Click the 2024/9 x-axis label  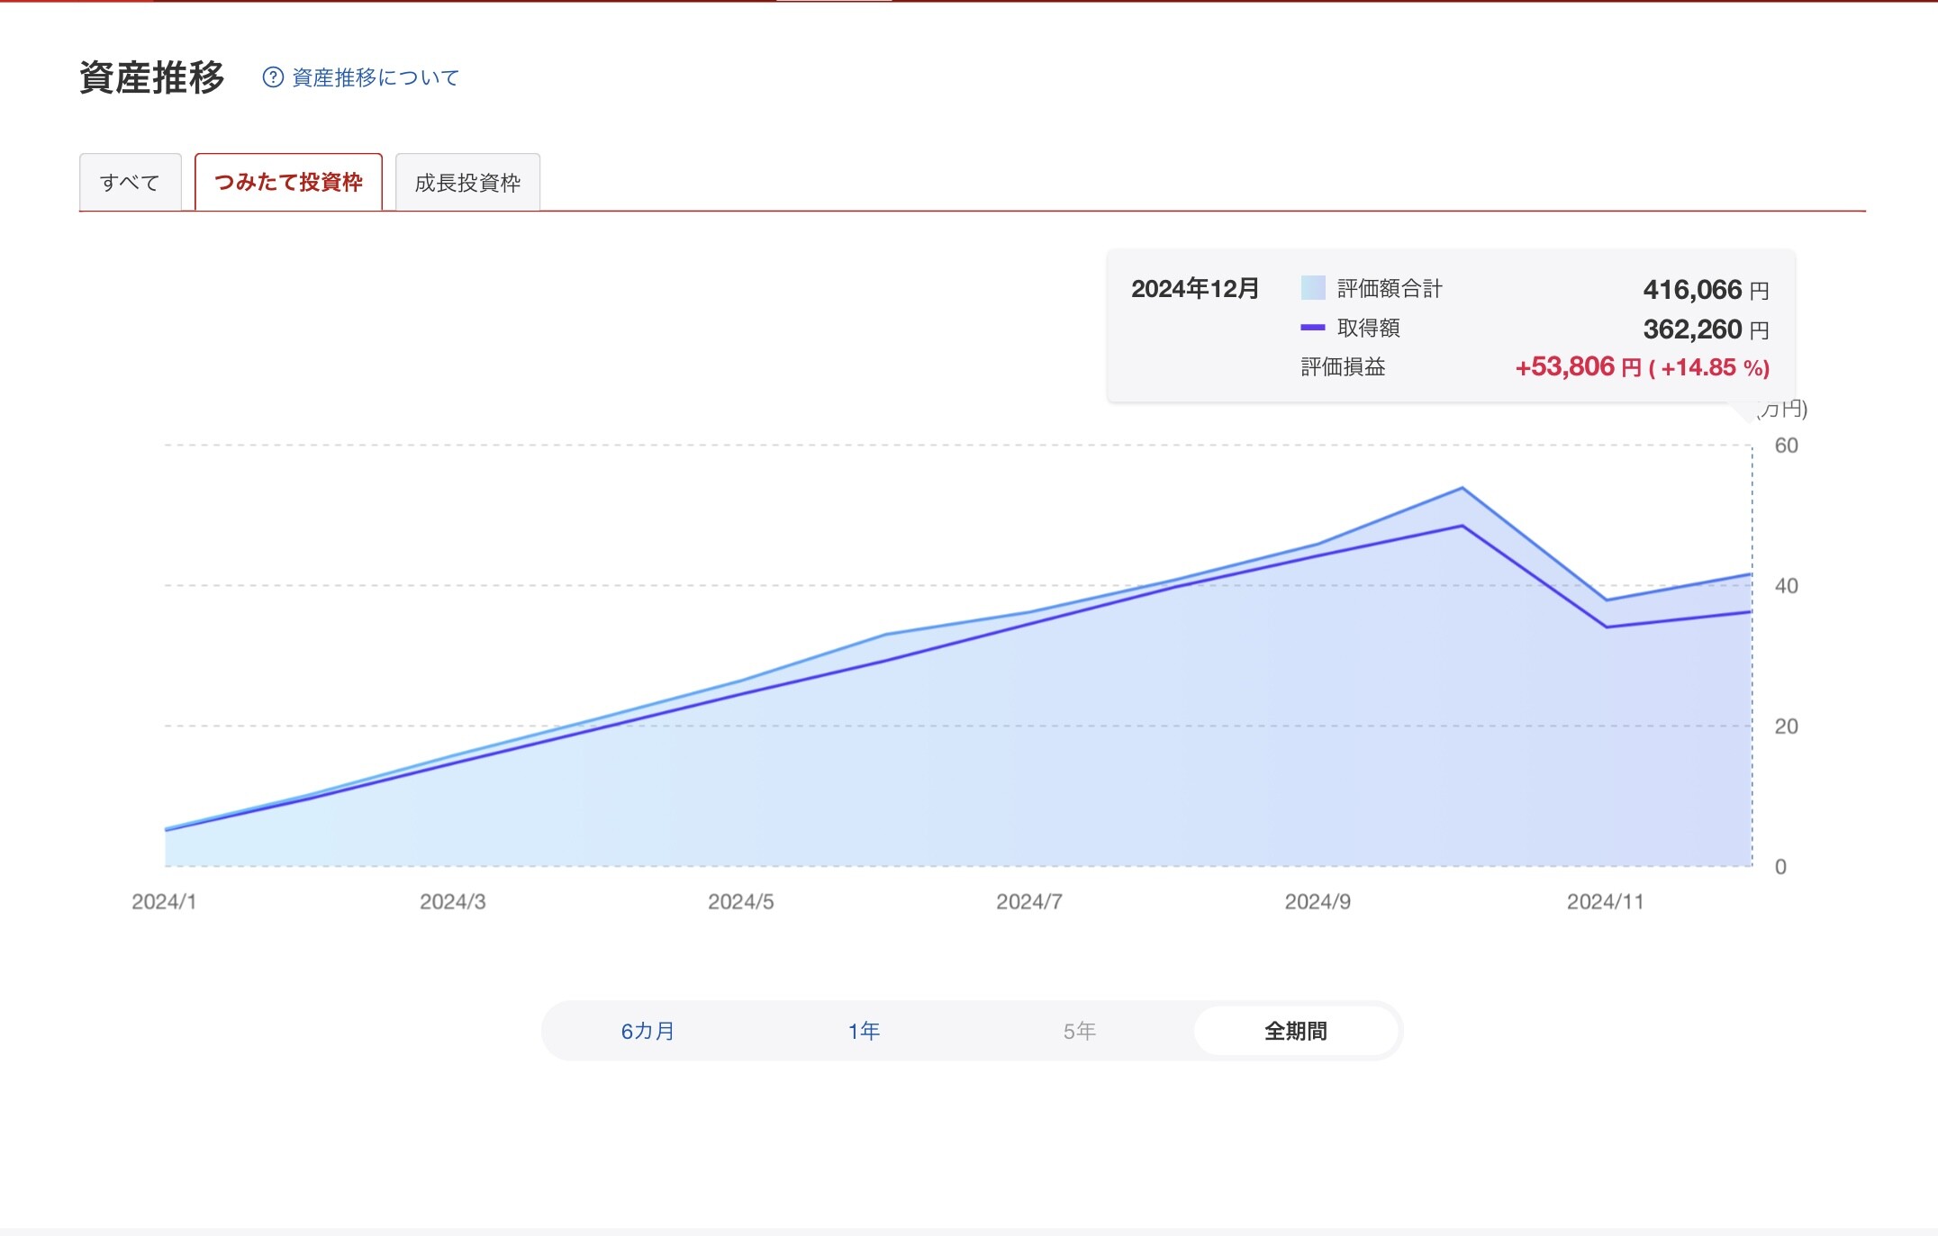pos(1317,901)
